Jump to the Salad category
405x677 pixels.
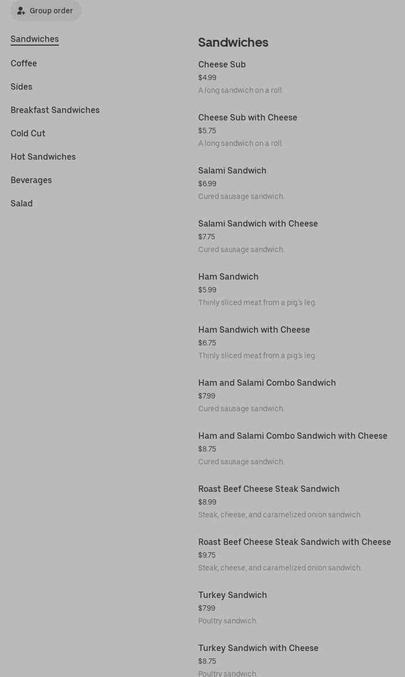pos(22,204)
